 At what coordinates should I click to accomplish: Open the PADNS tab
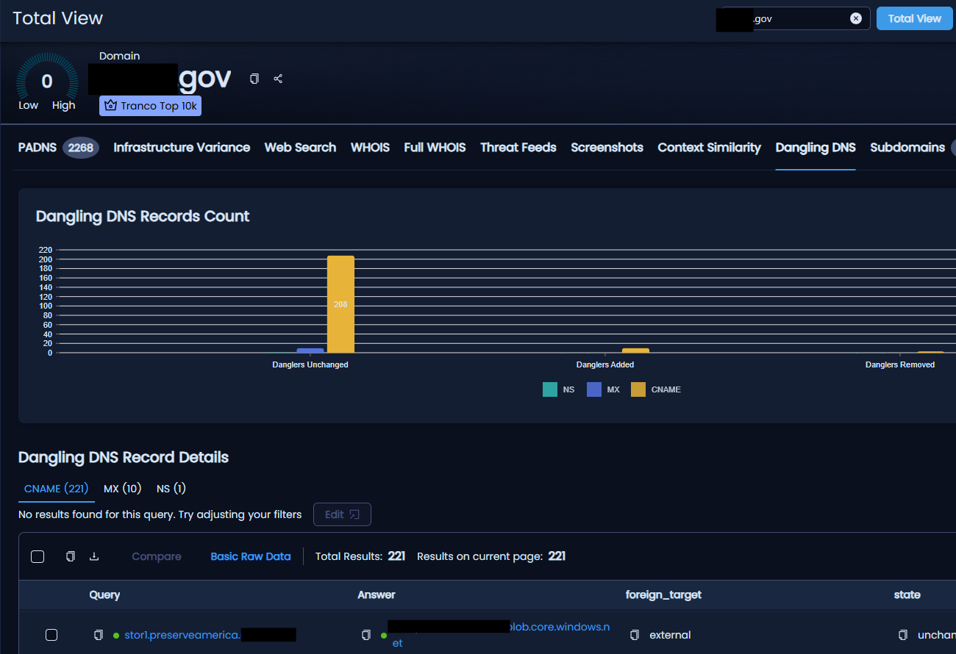coord(38,148)
